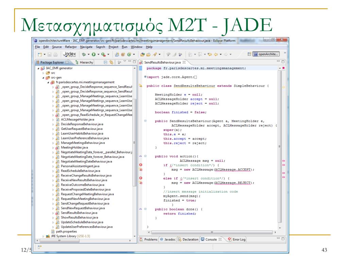
Task: Expand the src folder node
Action: pos(43,73)
